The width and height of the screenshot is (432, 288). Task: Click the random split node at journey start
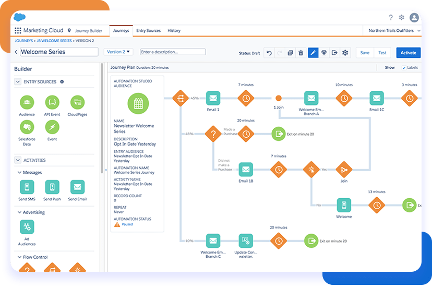tap(181, 98)
